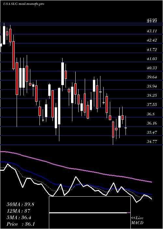
Task: Click the 'USA SLG mail.munafa.pro' chart title
Action: pyautogui.click(x=24, y=4)
